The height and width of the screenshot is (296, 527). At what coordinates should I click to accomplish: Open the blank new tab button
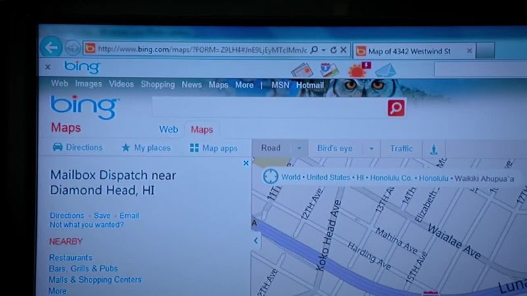click(x=485, y=51)
